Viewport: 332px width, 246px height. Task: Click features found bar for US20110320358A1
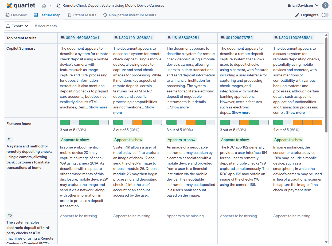coord(298,122)
